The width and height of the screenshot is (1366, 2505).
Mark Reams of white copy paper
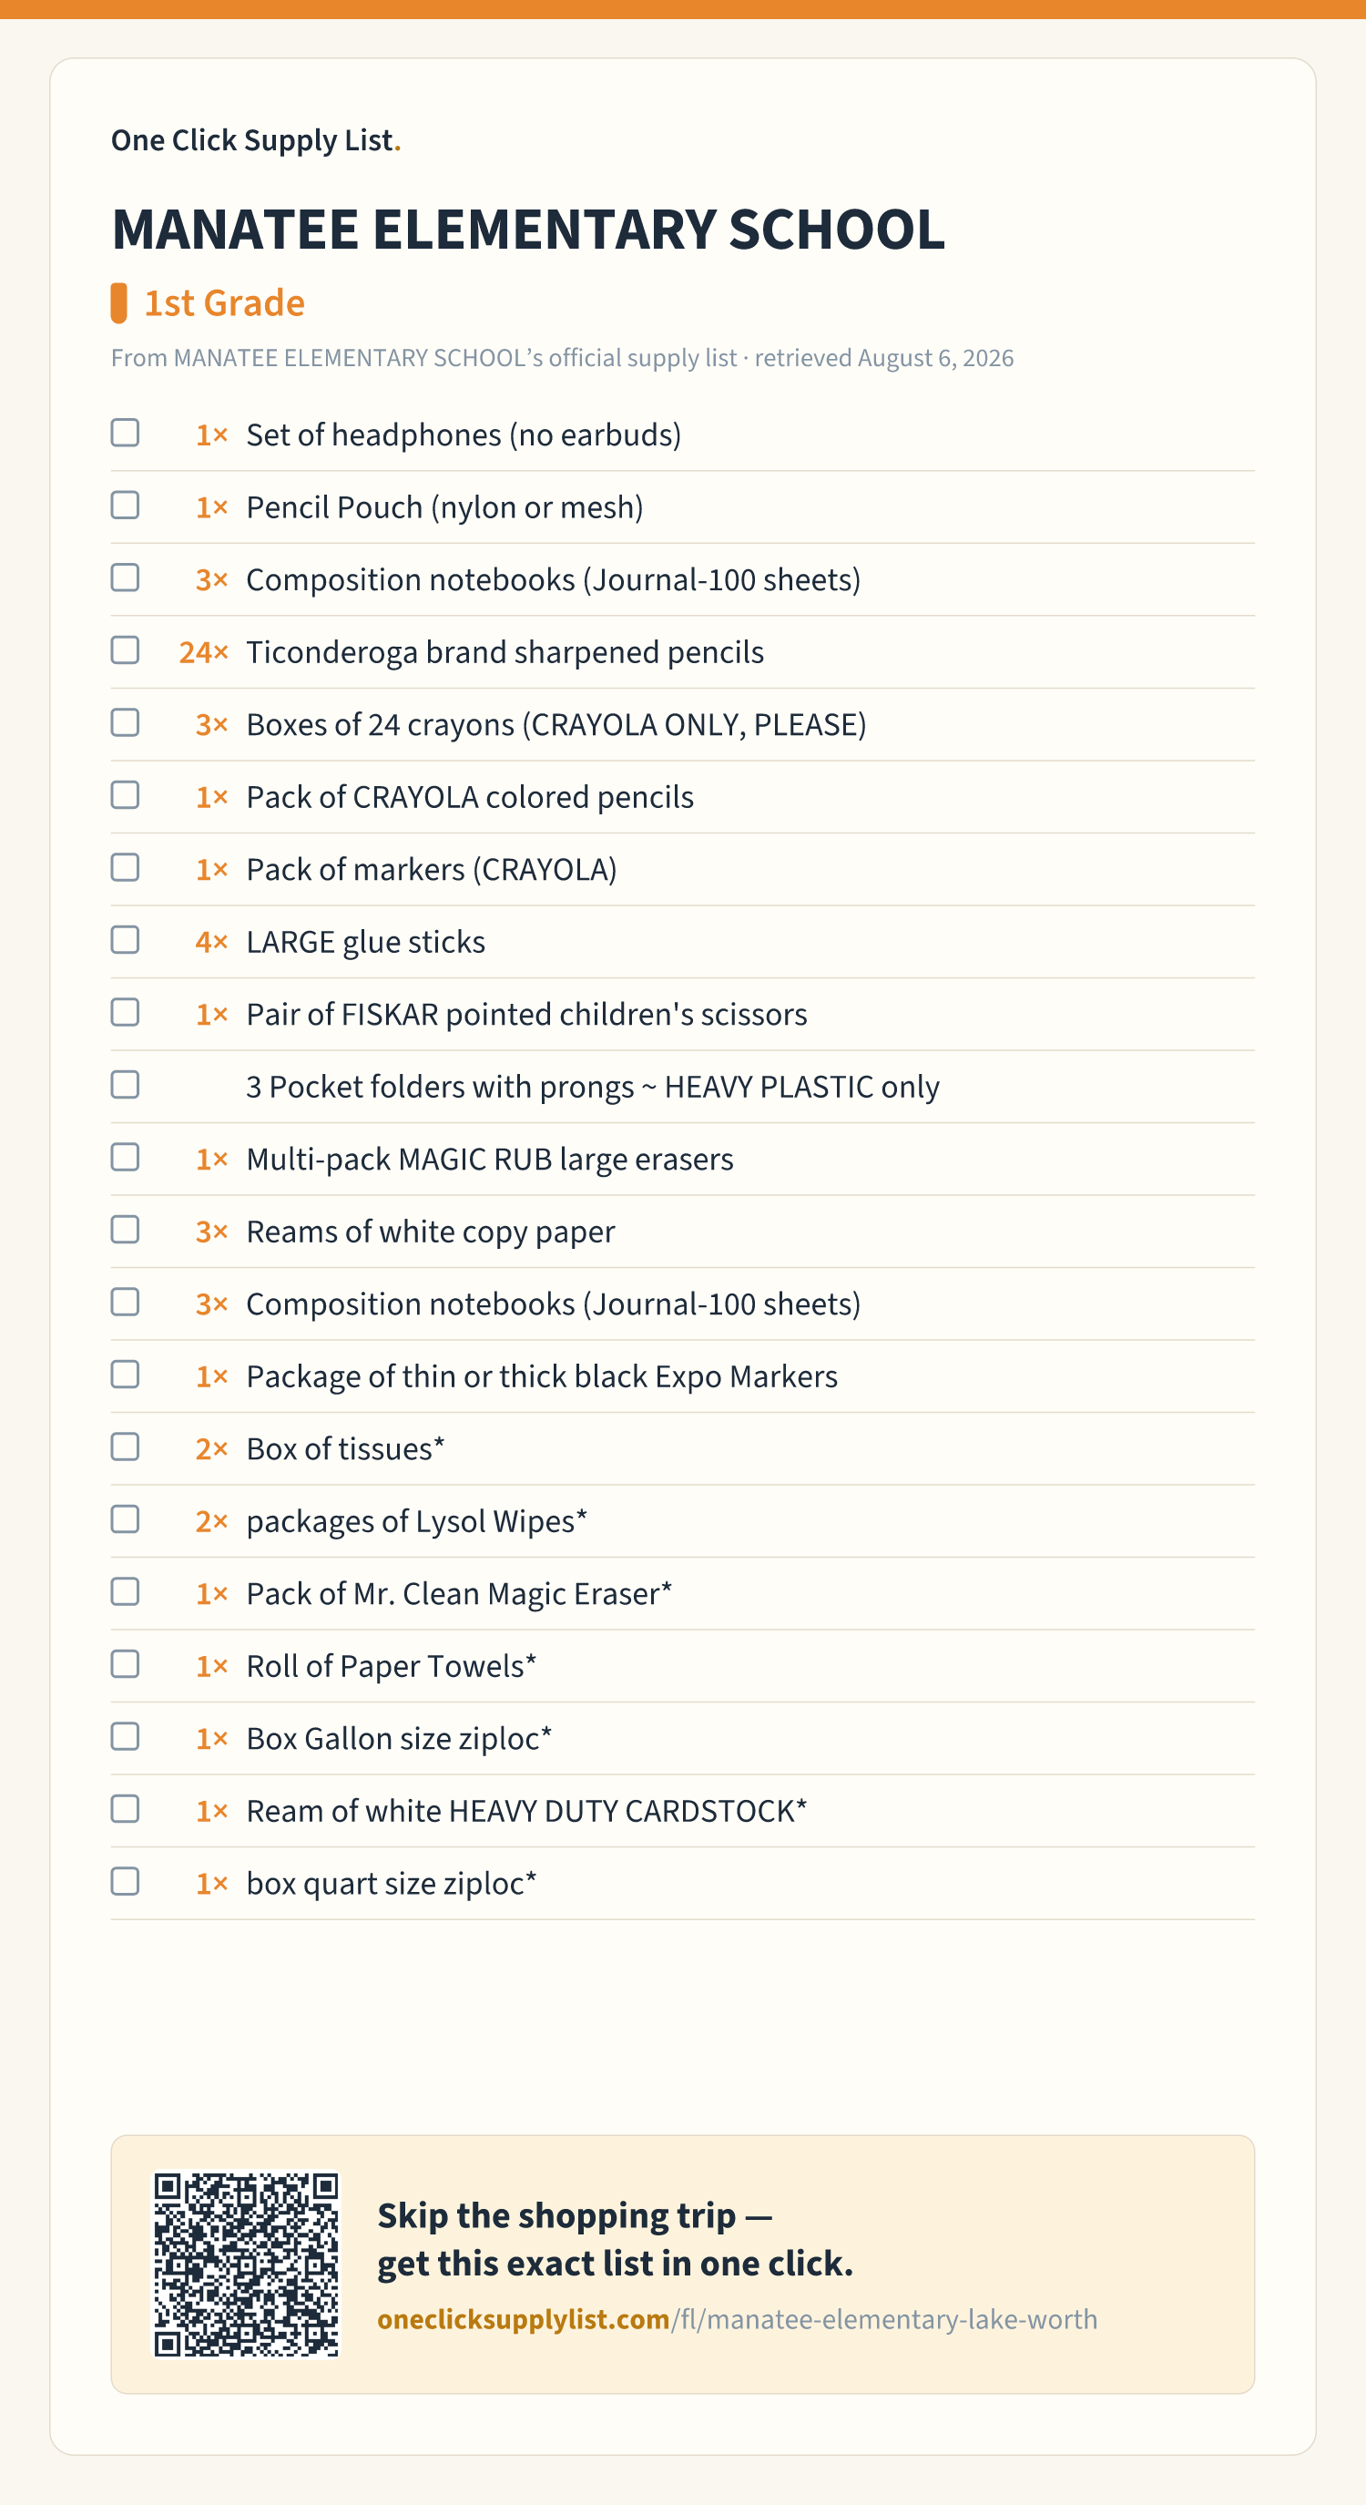click(125, 1230)
